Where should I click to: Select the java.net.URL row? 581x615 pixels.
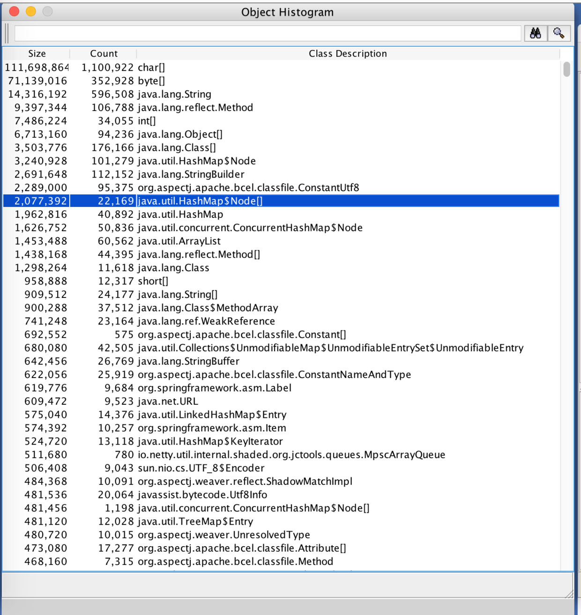[x=281, y=401]
